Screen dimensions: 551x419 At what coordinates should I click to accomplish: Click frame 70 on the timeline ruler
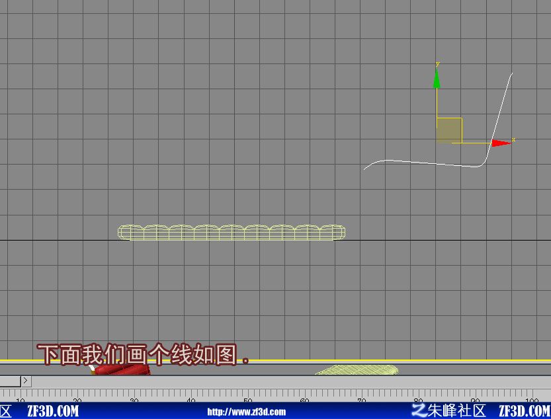pos(362,400)
